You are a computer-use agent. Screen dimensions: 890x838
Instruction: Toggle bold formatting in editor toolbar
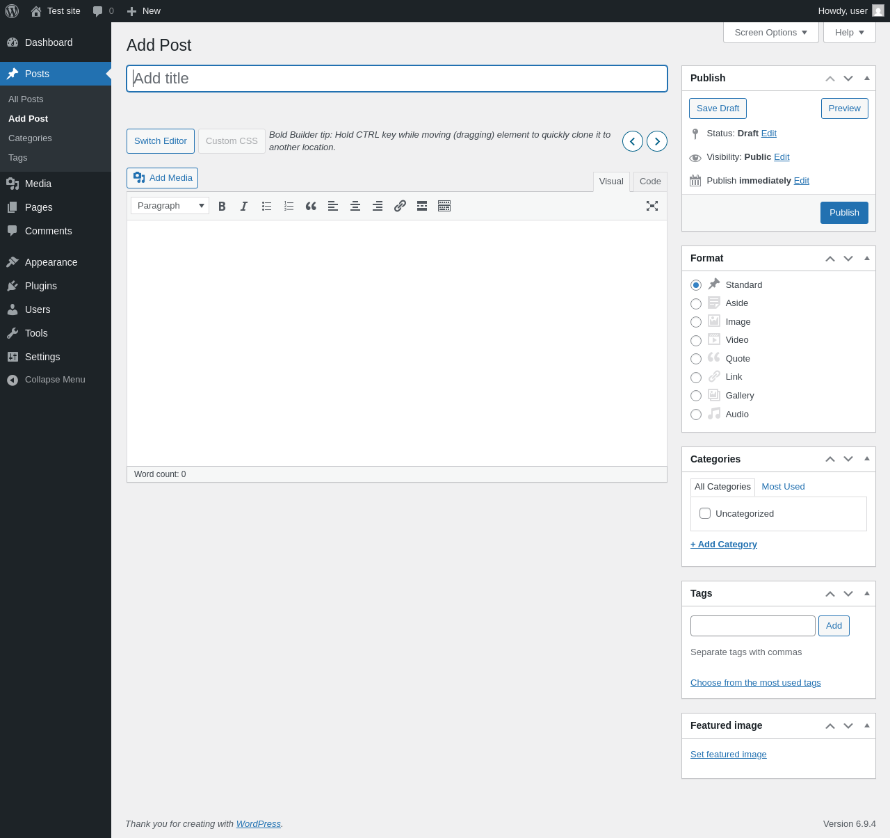pos(222,206)
